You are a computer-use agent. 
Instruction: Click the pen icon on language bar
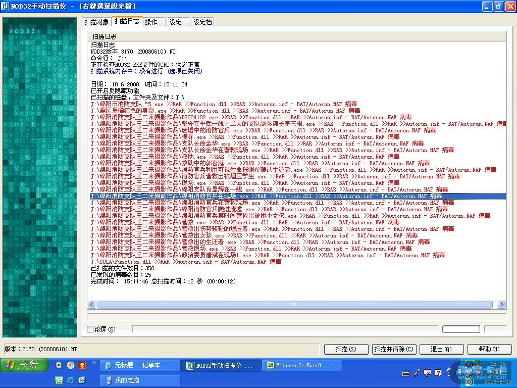point(417,373)
